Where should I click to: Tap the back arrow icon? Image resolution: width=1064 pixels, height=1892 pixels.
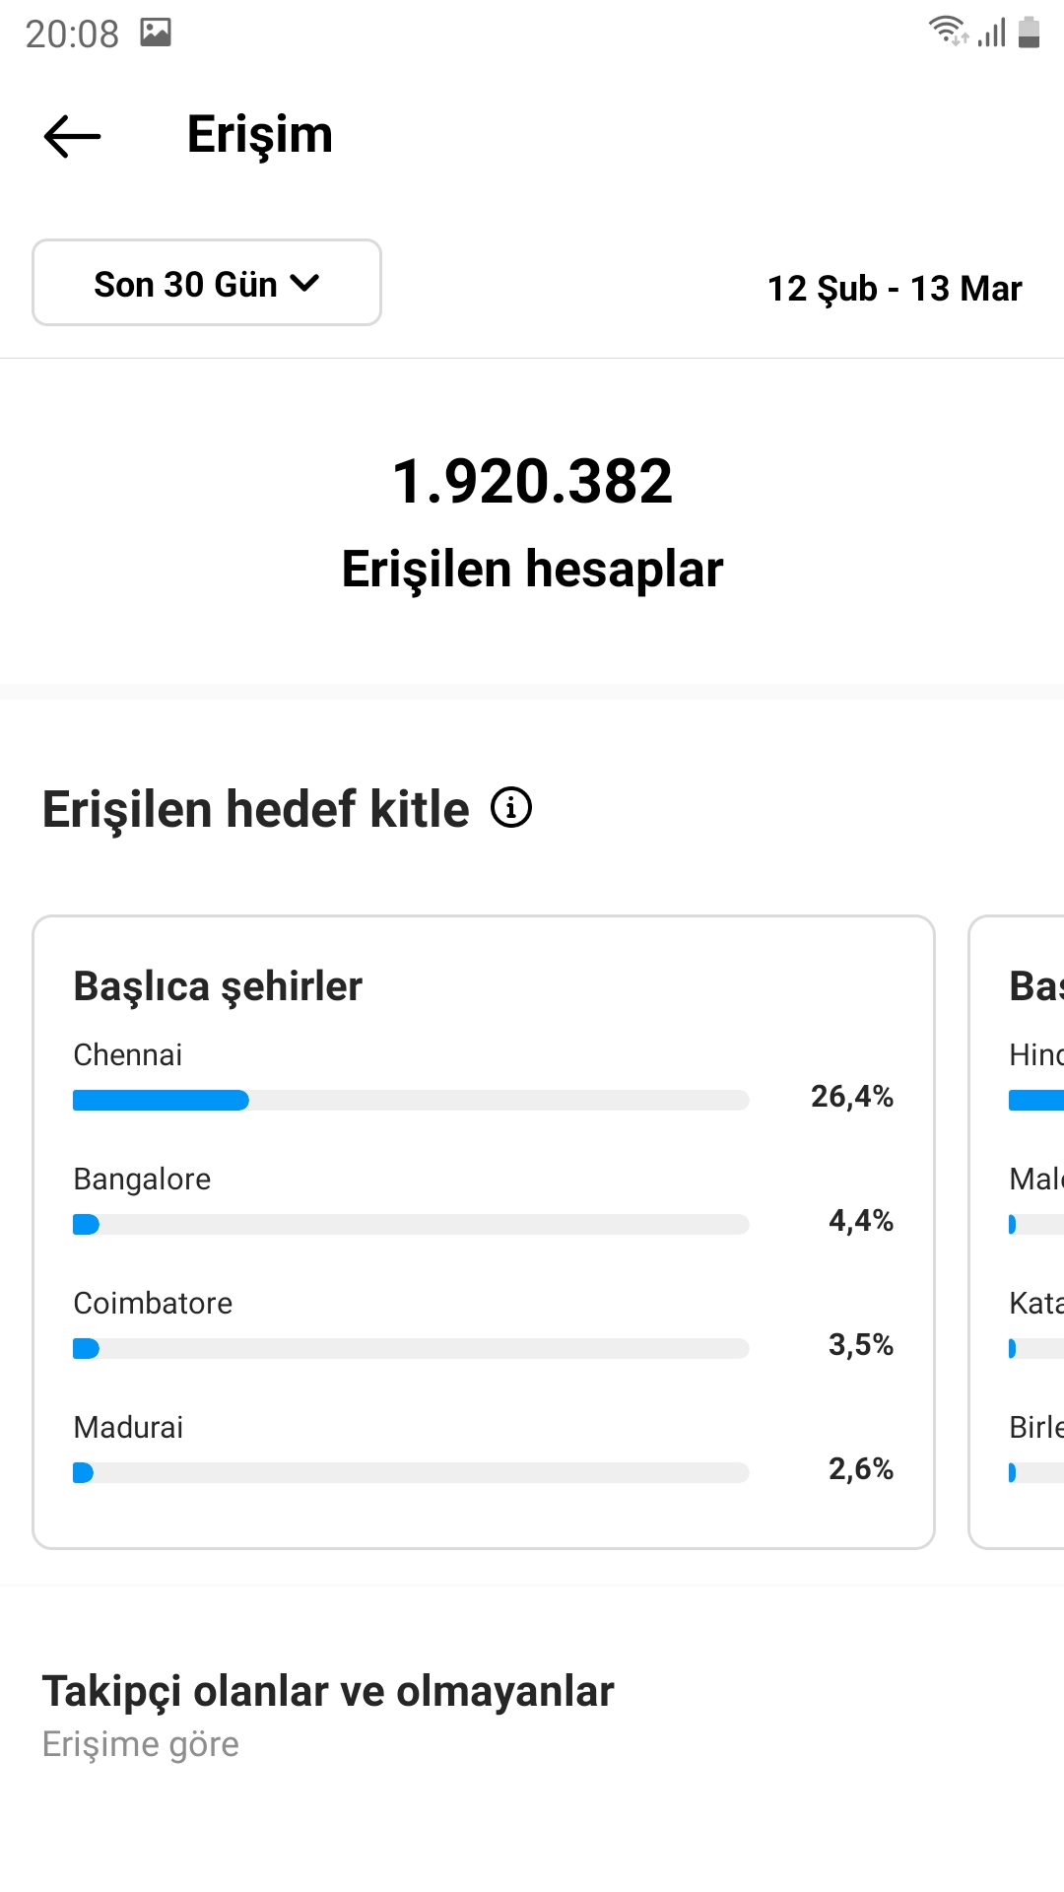tap(73, 136)
